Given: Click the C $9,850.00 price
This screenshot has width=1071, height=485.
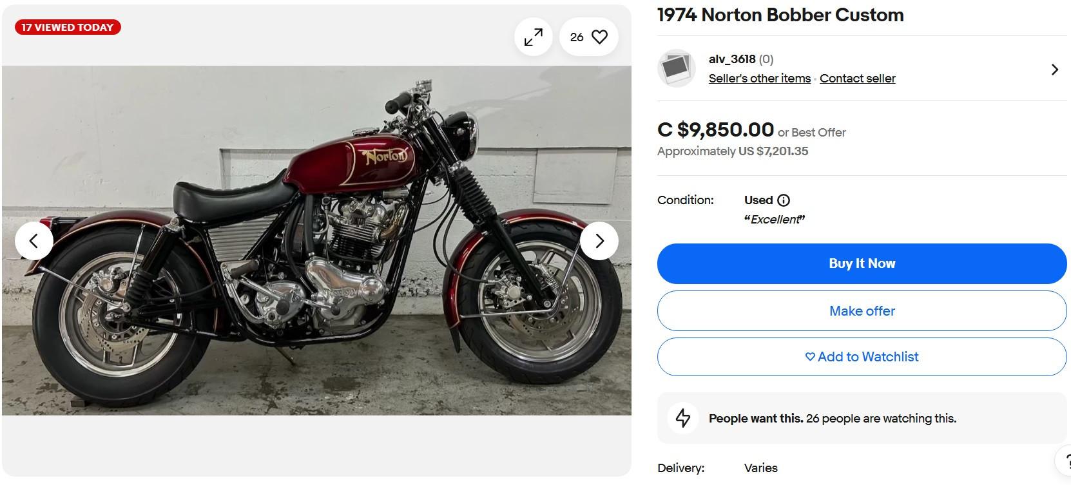Looking at the screenshot, I should tap(715, 130).
